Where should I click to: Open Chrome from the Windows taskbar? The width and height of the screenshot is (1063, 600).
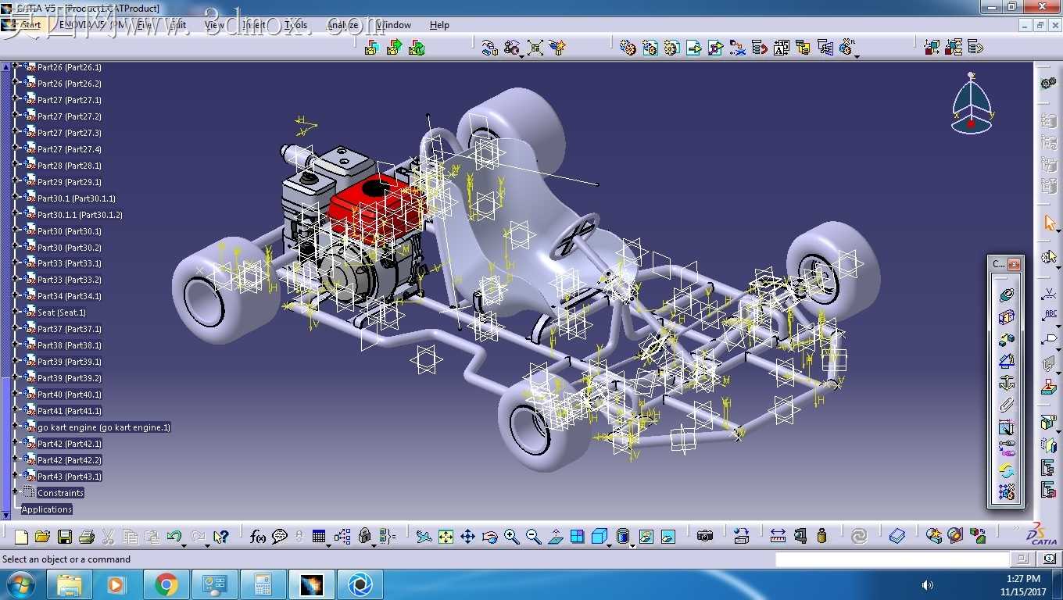click(166, 584)
